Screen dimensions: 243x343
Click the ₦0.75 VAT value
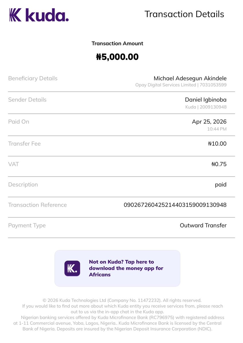[x=219, y=164]
